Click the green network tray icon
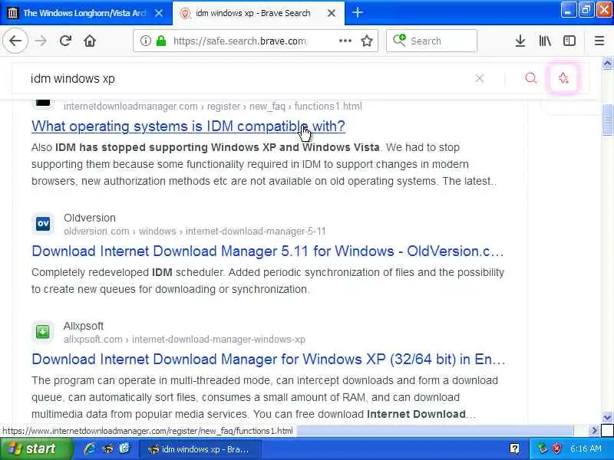Viewport: 614px width, 460px height. pos(543,449)
